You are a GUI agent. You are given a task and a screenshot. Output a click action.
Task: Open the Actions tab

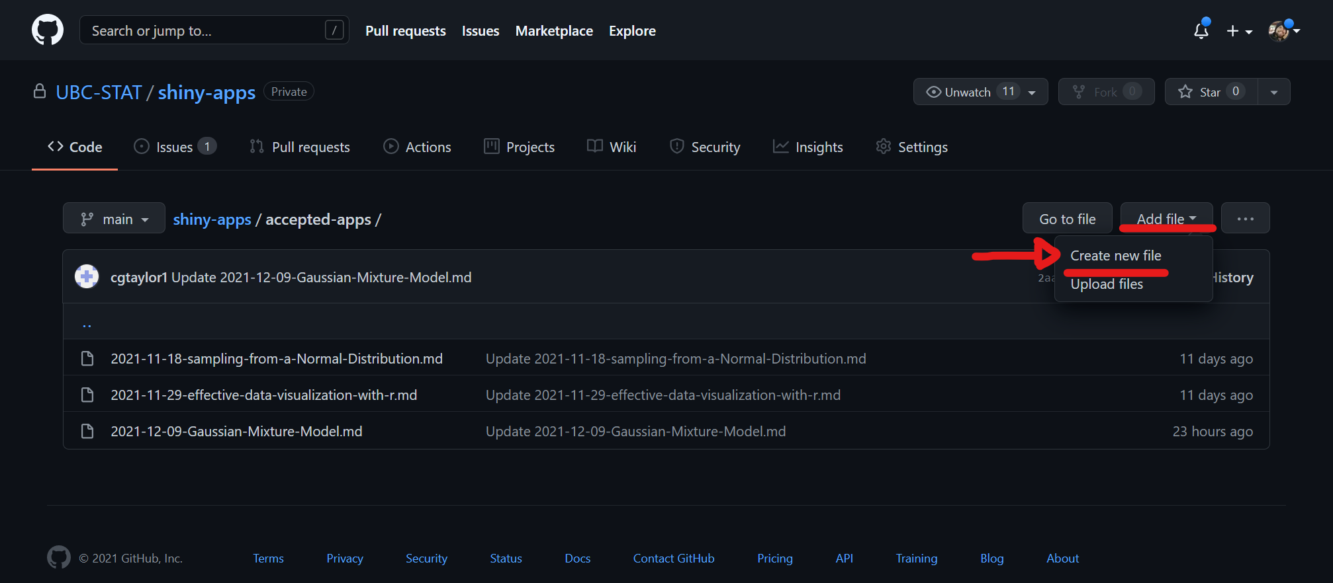pos(417,147)
